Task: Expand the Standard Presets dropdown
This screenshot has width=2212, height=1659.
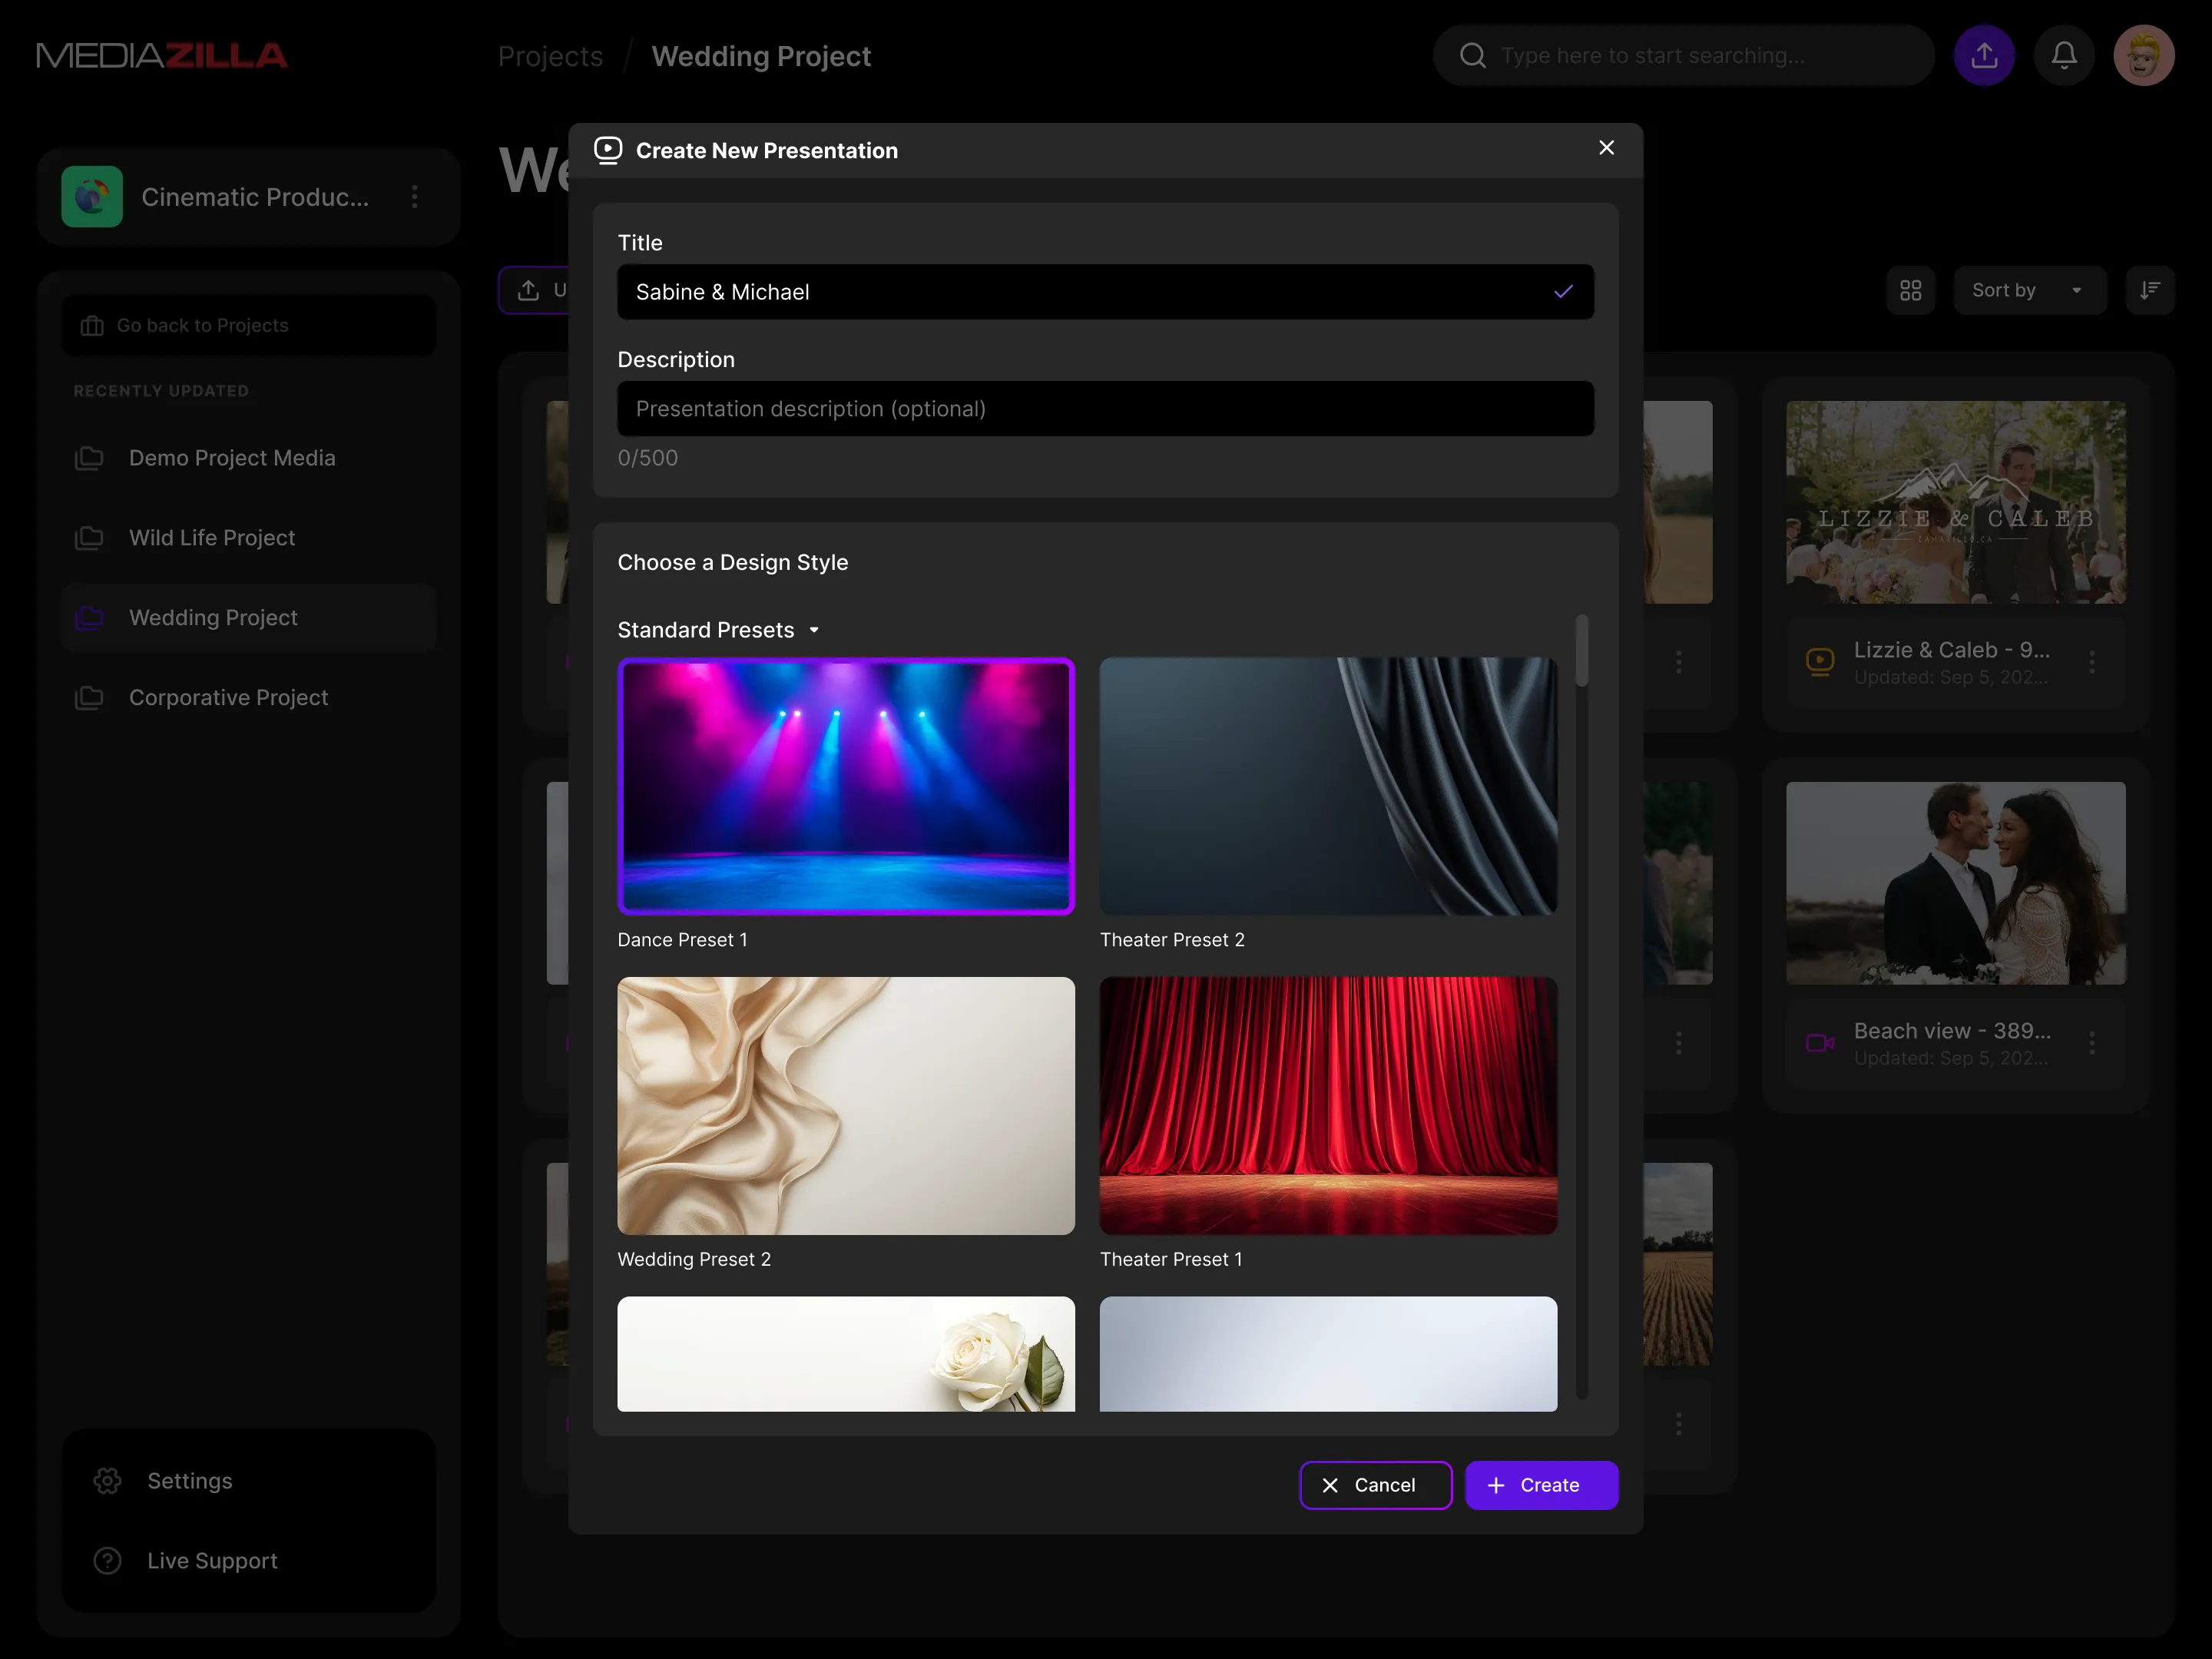Action: tap(813, 630)
